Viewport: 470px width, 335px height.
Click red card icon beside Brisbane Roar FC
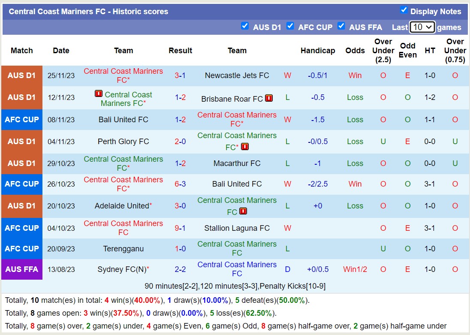269,98
